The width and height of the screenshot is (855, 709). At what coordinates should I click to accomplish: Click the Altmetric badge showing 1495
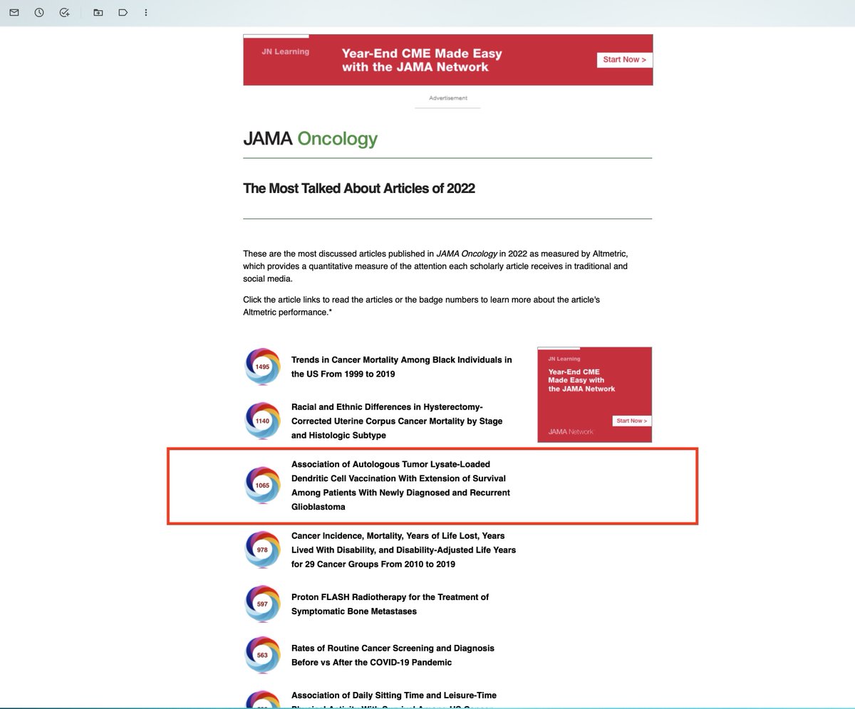[x=262, y=367]
